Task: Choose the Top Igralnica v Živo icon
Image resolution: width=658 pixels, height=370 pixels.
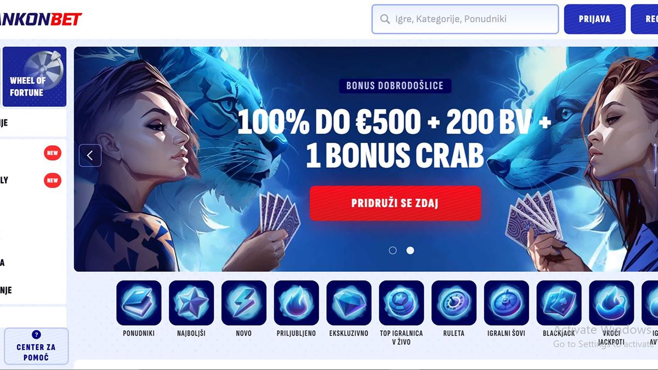Action: point(401,303)
